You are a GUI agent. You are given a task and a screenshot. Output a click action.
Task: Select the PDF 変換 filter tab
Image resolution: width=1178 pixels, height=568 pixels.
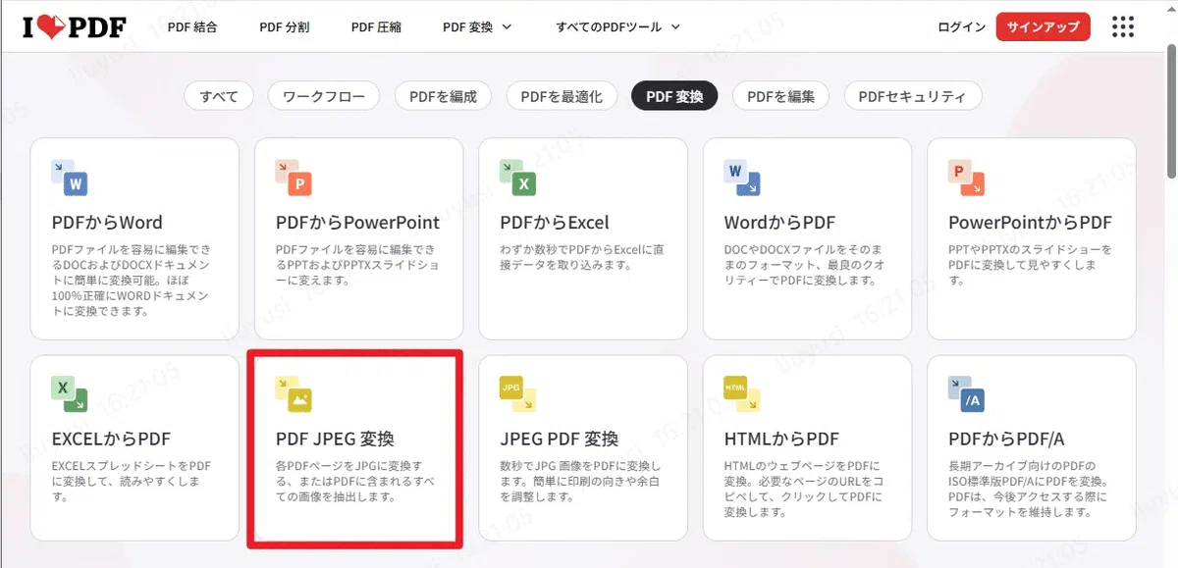(x=674, y=96)
